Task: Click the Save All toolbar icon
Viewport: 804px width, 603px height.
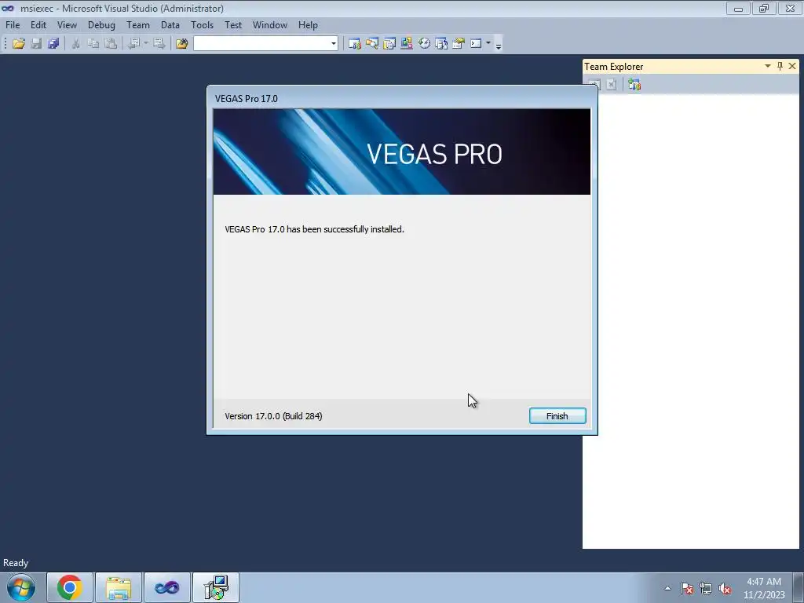Action: click(53, 44)
